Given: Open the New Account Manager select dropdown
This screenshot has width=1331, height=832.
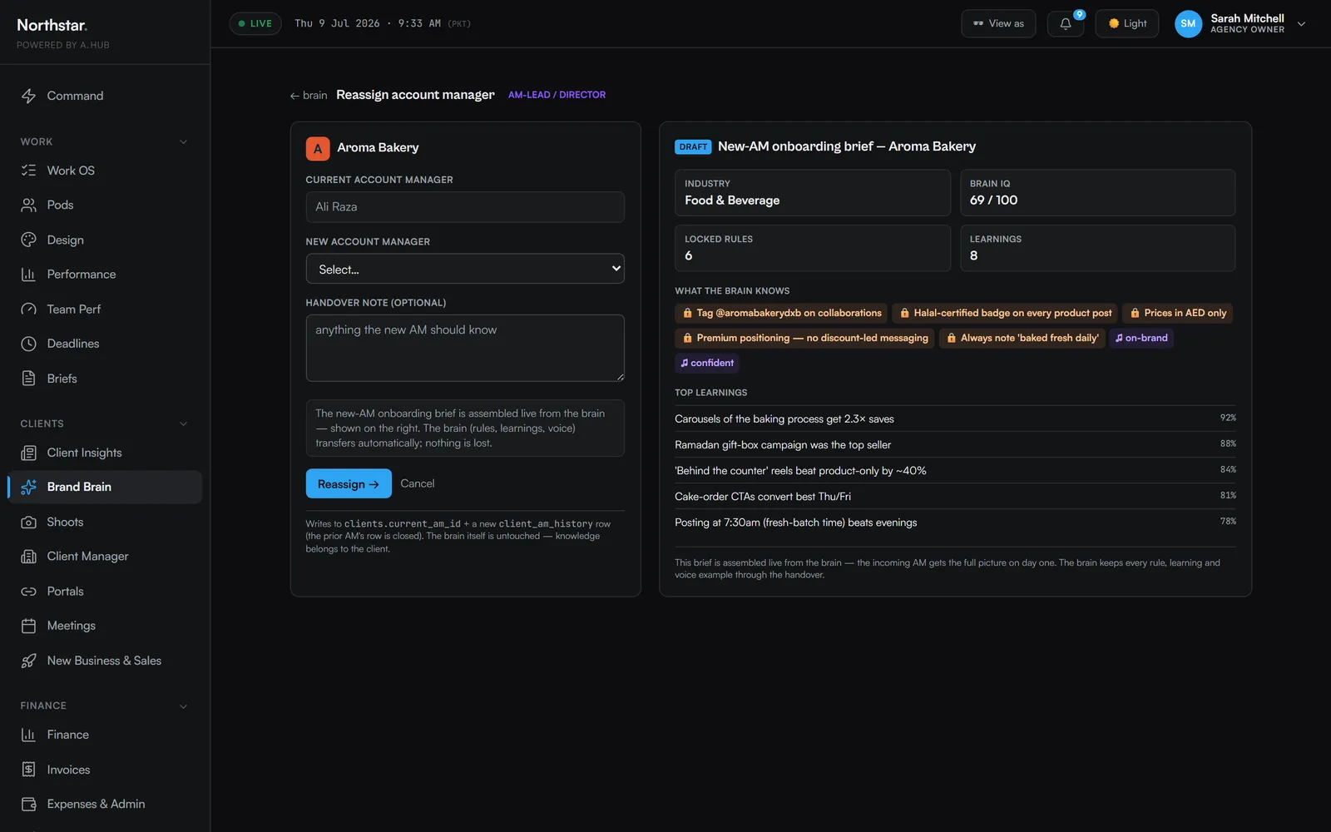Looking at the screenshot, I should 465,269.
